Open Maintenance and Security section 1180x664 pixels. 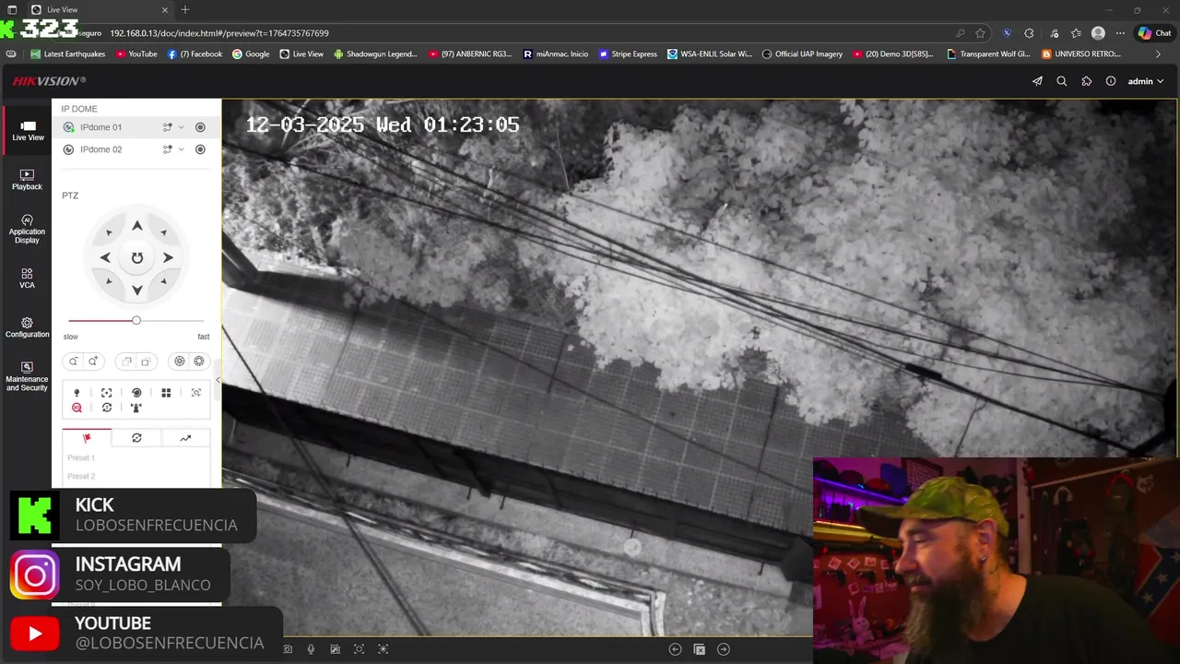pyautogui.click(x=27, y=376)
